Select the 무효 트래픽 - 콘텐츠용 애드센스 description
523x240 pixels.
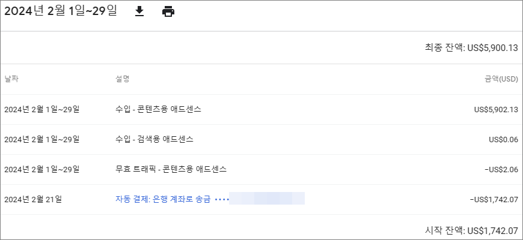pyautogui.click(x=171, y=169)
